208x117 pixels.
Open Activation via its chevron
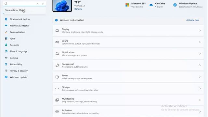click(x=200, y=111)
